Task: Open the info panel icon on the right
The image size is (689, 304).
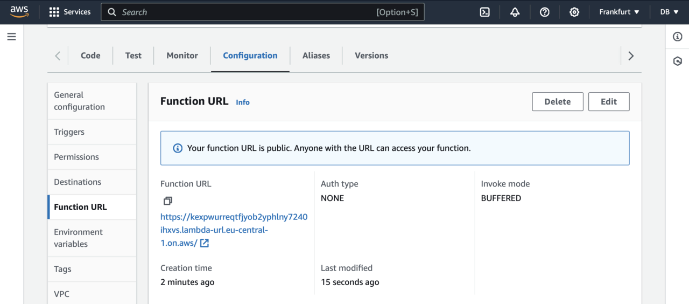Action: [x=677, y=37]
